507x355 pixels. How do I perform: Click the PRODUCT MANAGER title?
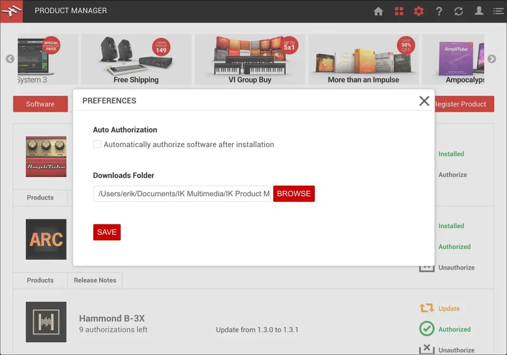click(71, 11)
